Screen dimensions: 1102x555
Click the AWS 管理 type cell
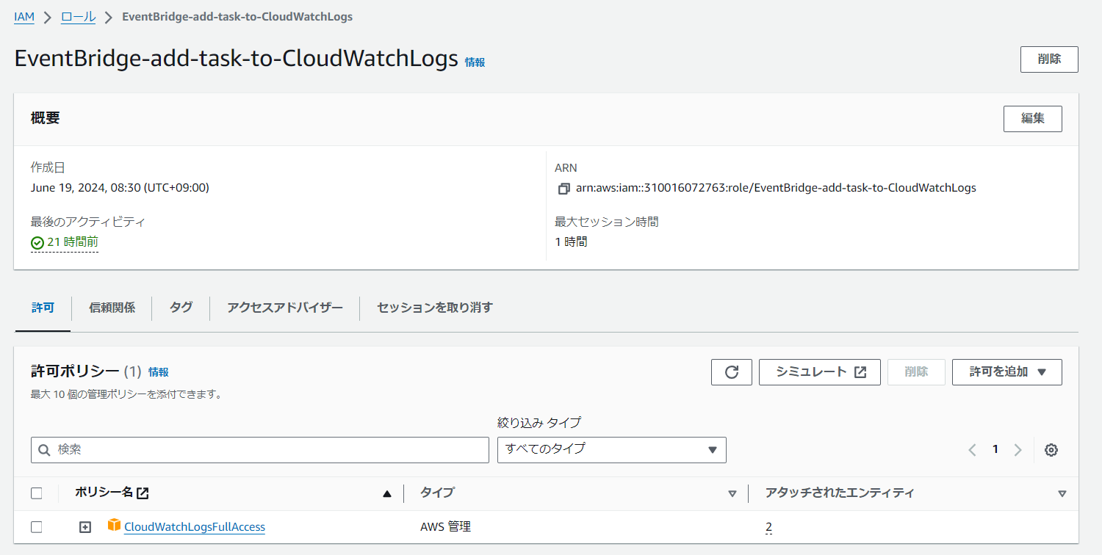tap(445, 527)
